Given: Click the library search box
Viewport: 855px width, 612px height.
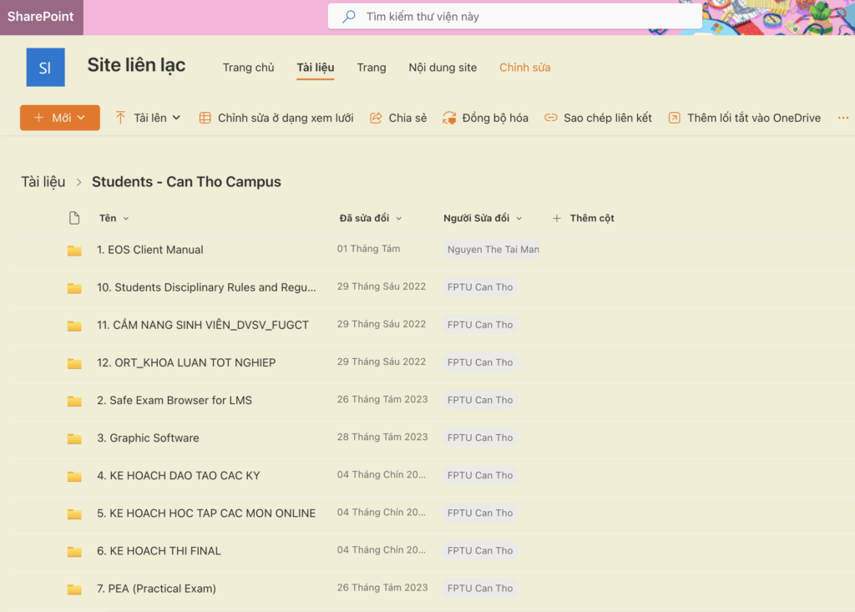Looking at the screenshot, I should (514, 17).
